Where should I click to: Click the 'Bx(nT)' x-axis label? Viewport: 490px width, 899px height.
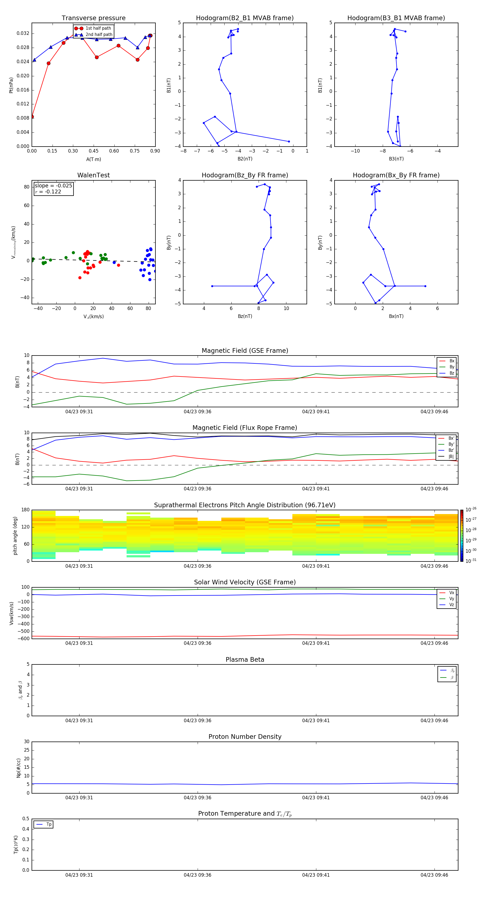[396, 316]
